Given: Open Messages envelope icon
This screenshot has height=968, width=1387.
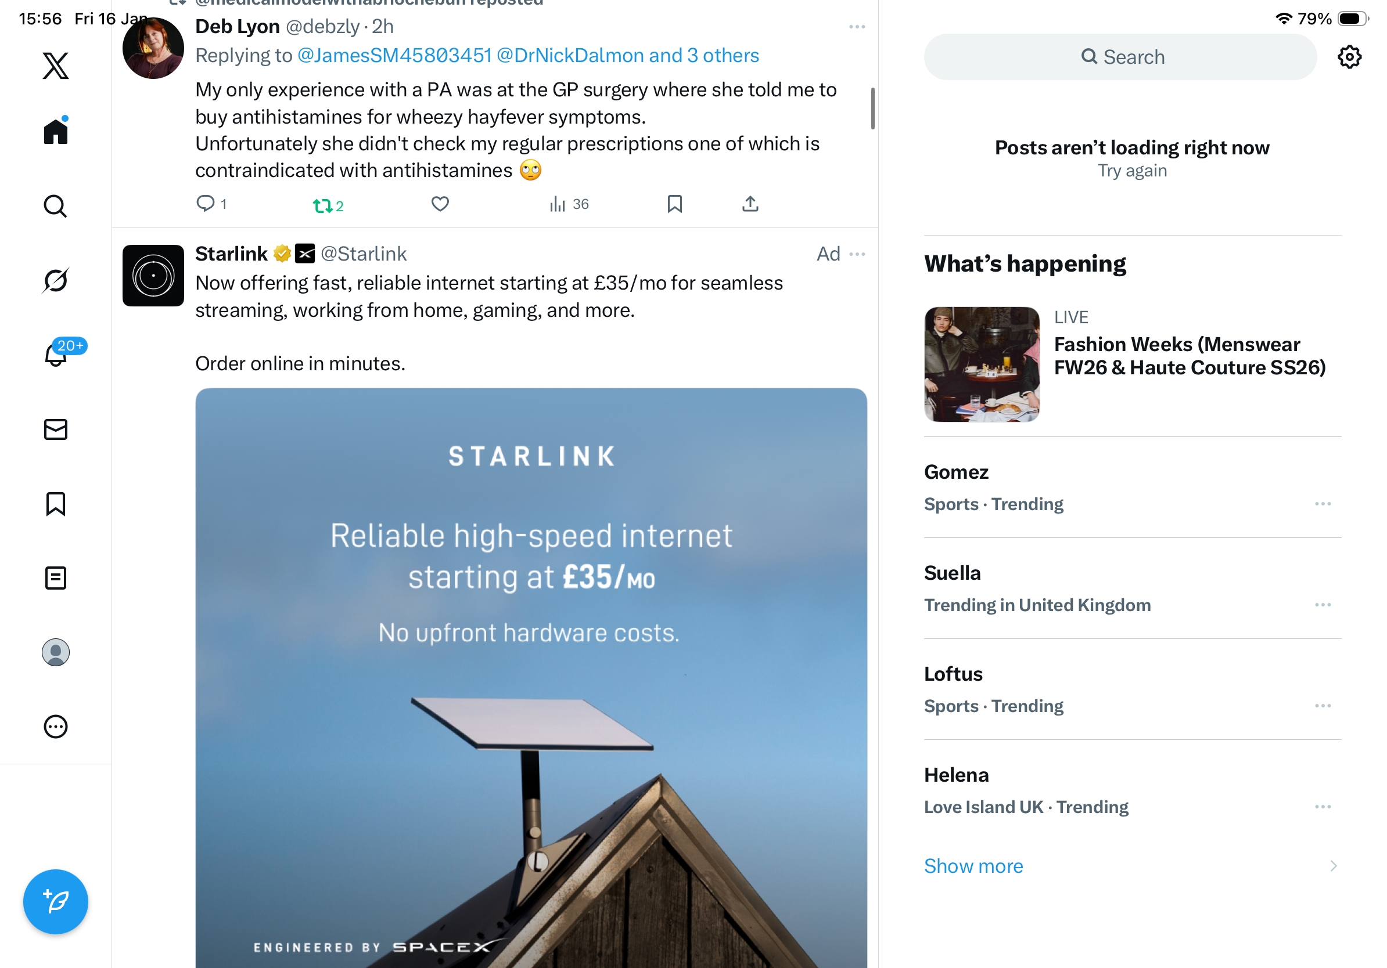Looking at the screenshot, I should tap(56, 429).
